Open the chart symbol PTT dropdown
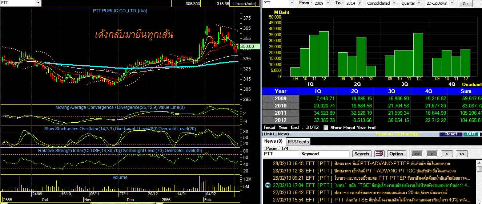Viewport: 482px width, 204px height. [38, 3]
